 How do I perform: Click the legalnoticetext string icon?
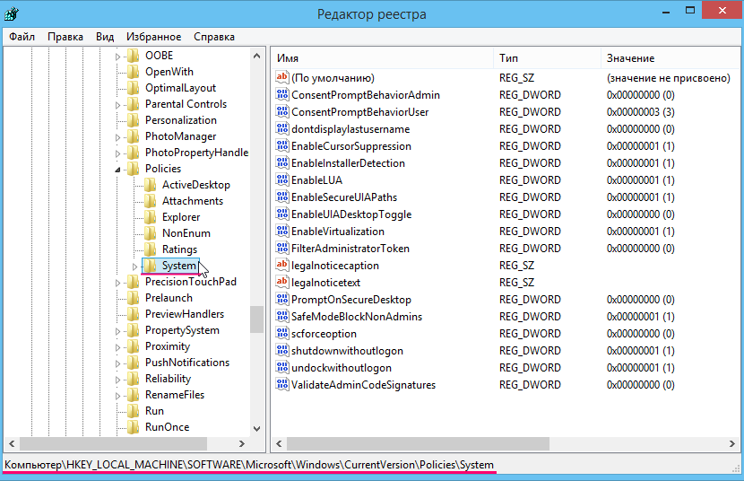(281, 282)
